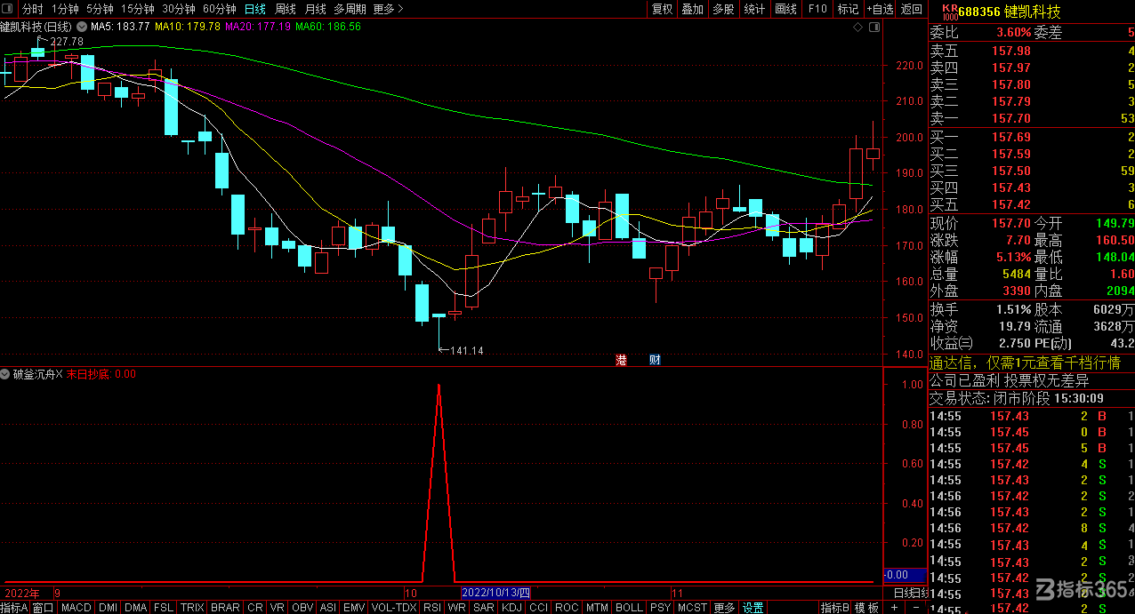
Task: Apply the MCST indicator
Action: point(692,608)
